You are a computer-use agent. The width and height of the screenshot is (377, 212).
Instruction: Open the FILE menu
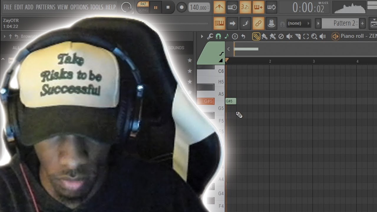[x=8, y=7]
